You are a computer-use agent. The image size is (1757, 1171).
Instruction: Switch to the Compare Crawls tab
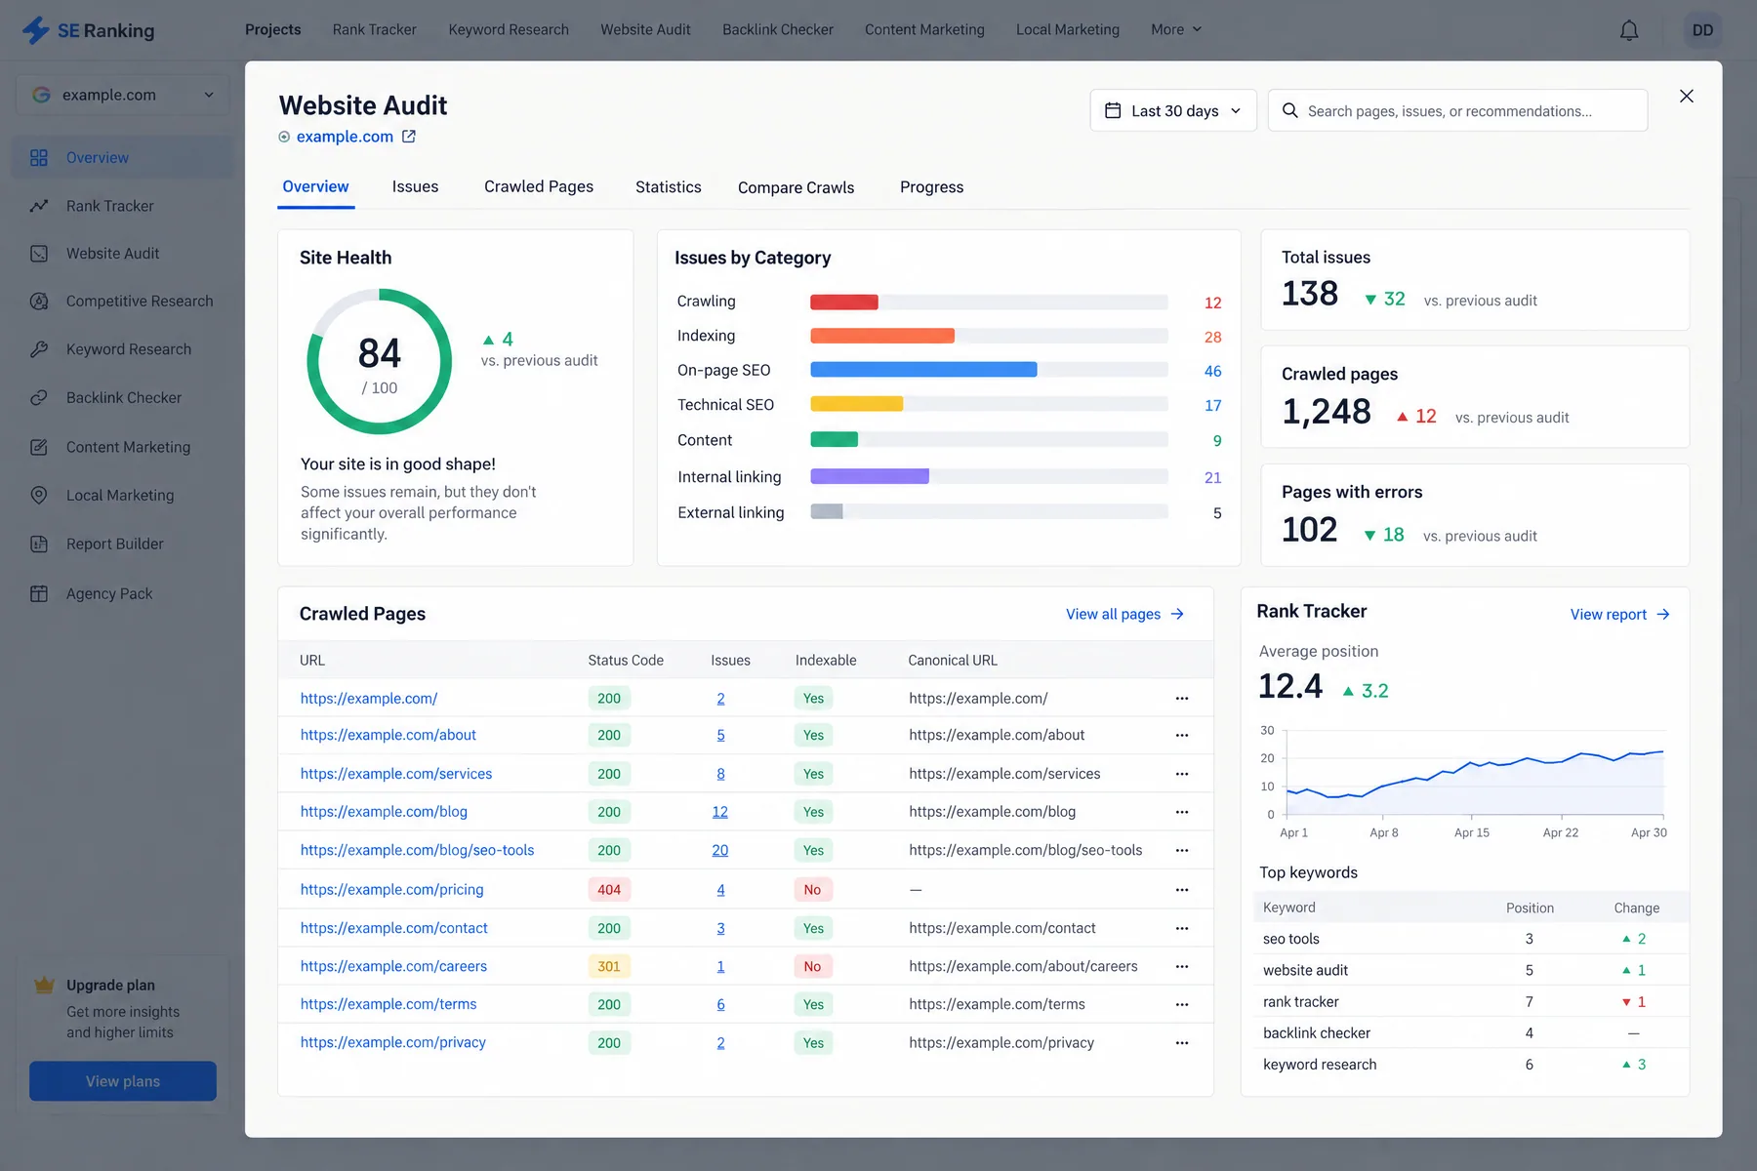796,187
